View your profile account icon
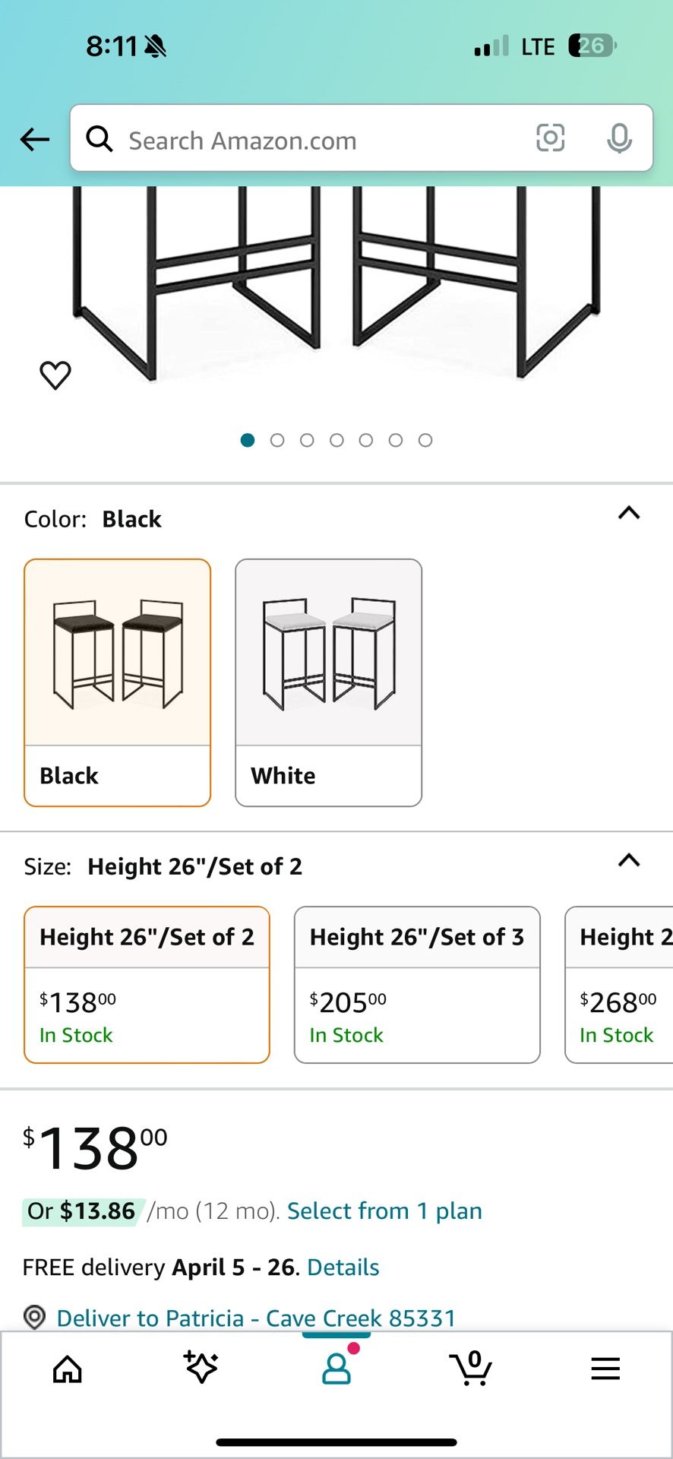The height and width of the screenshot is (1459, 673). [x=336, y=1368]
